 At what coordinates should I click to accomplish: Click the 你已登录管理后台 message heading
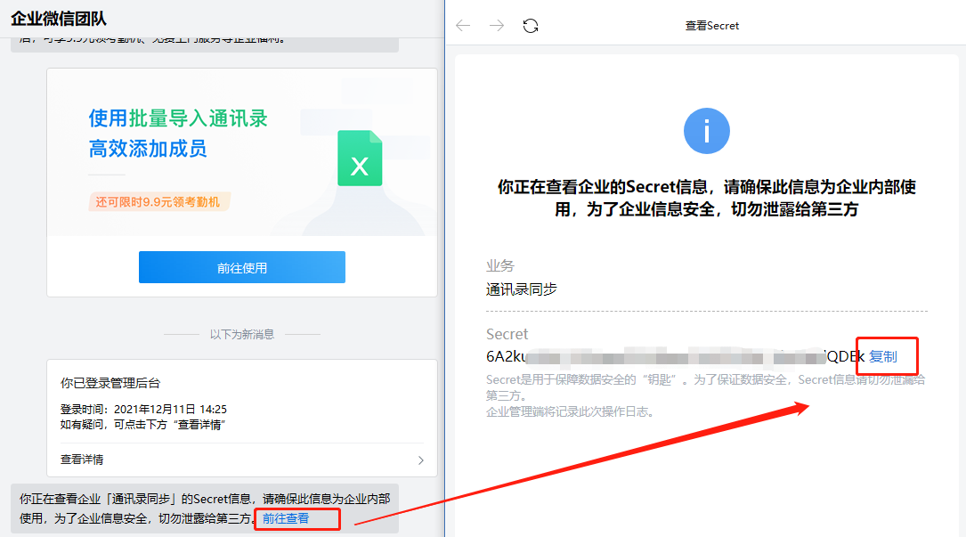[x=110, y=383]
